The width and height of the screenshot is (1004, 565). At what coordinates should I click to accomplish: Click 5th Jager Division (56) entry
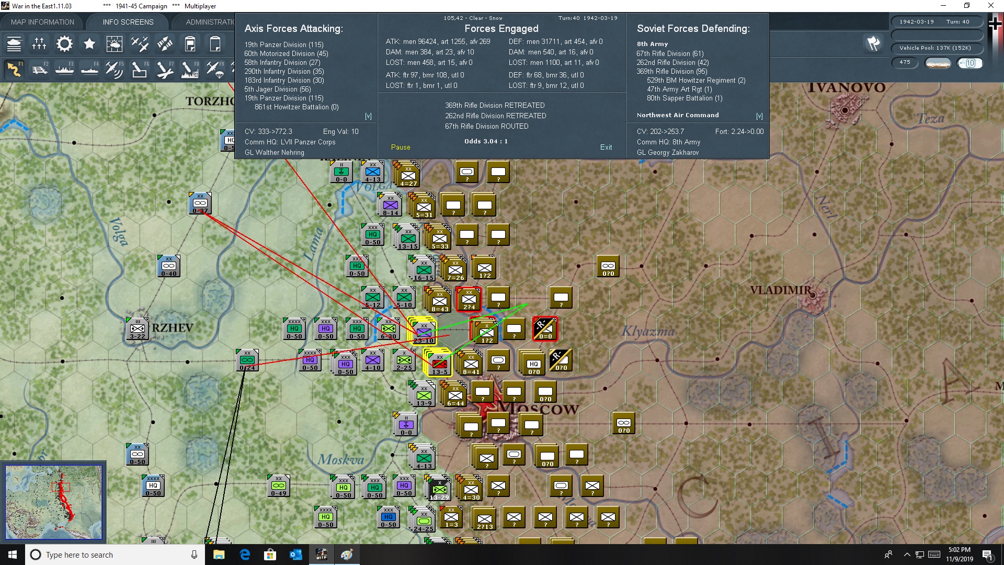[x=278, y=89]
